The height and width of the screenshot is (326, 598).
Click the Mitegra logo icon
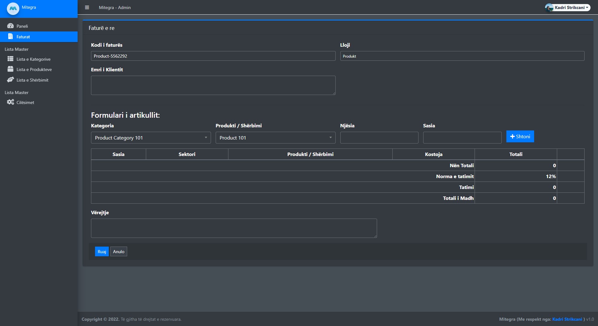[13, 8]
